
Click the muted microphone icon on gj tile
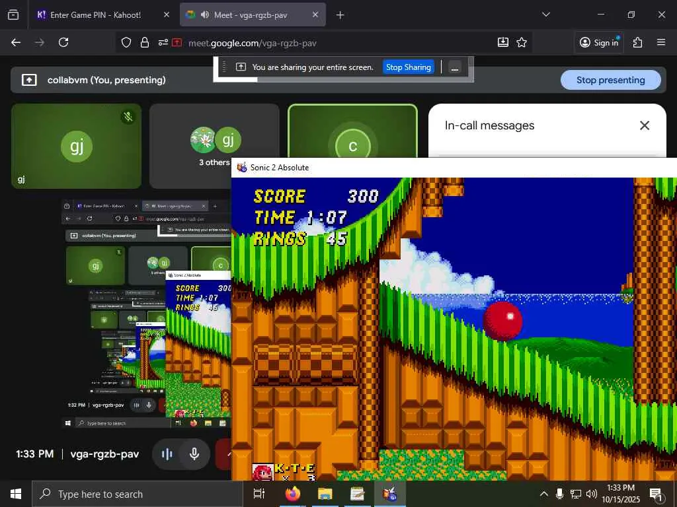click(x=128, y=116)
